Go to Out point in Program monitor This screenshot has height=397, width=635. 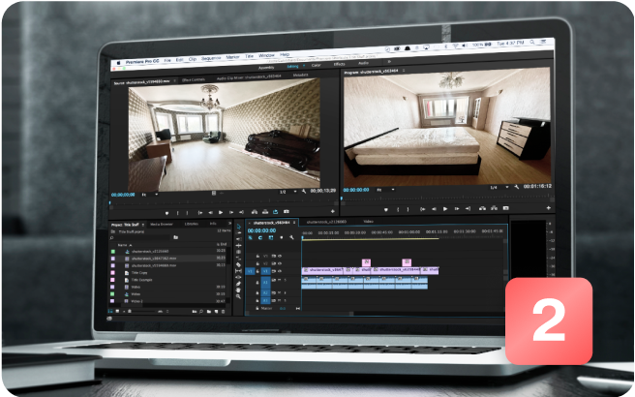point(468,208)
